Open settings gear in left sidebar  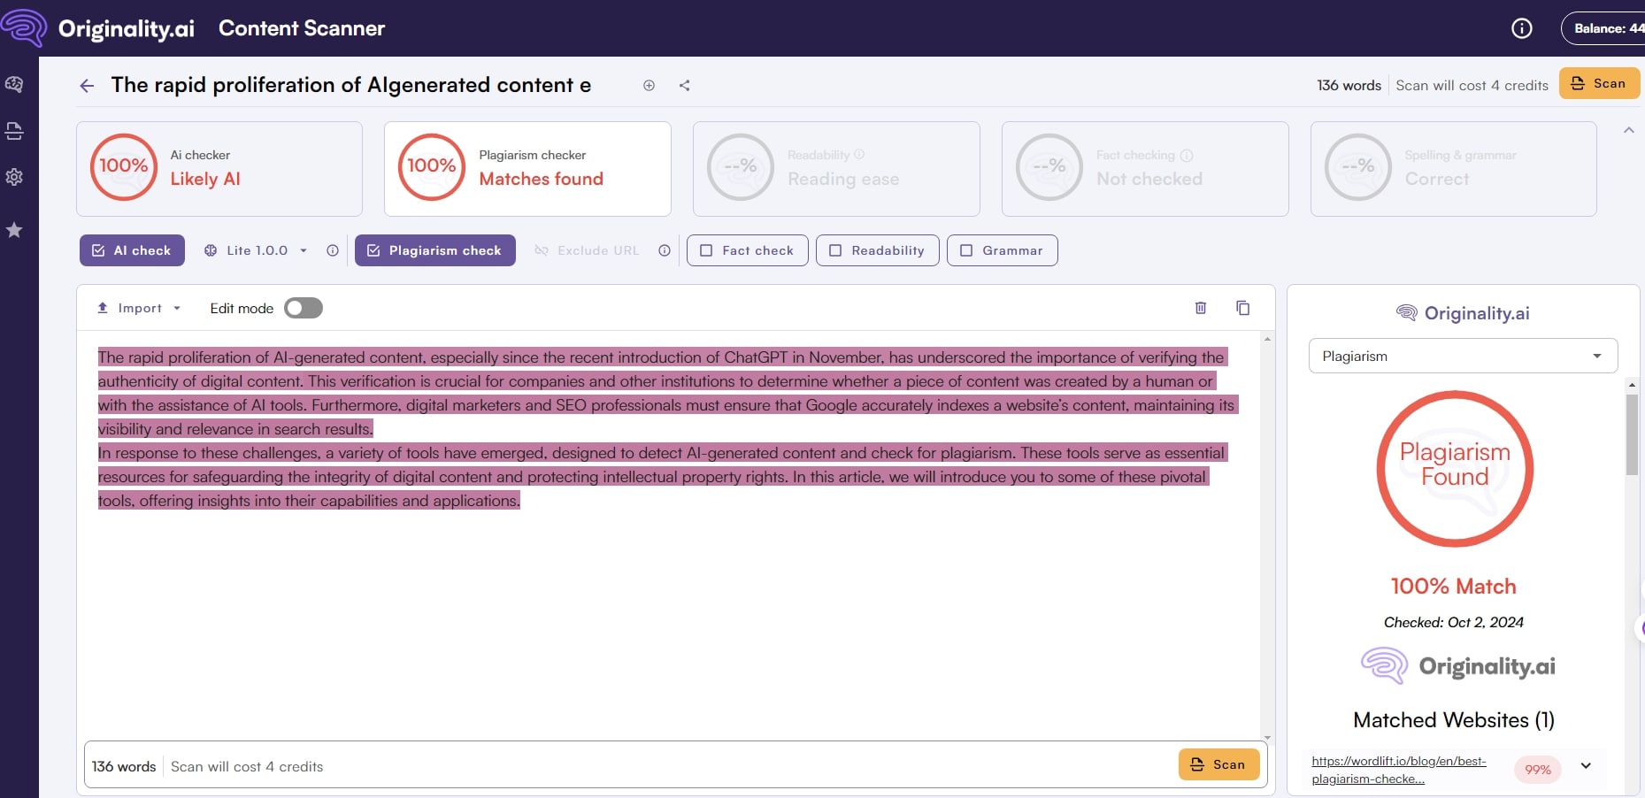click(x=14, y=177)
